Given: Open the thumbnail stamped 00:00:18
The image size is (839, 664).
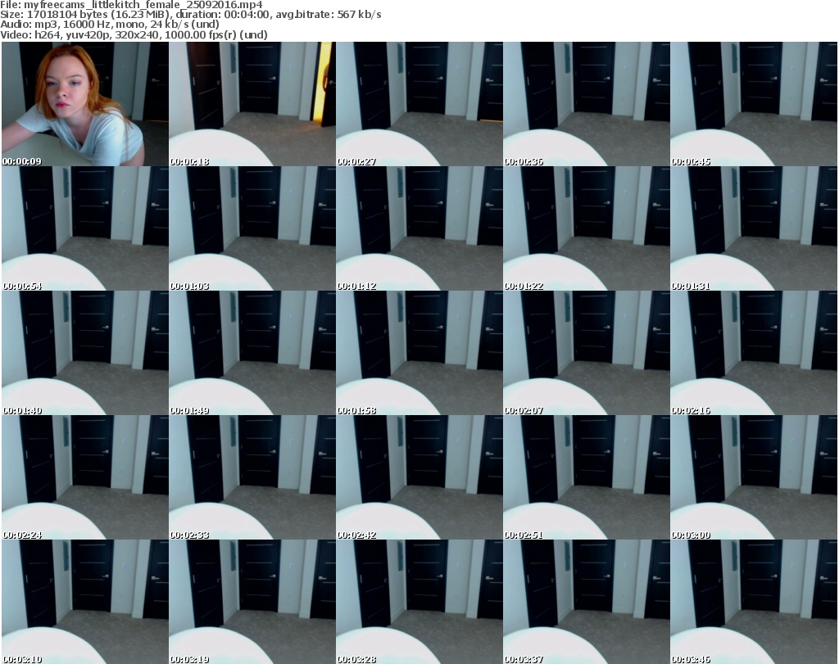Looking at the screenshot, I should 252,104.
